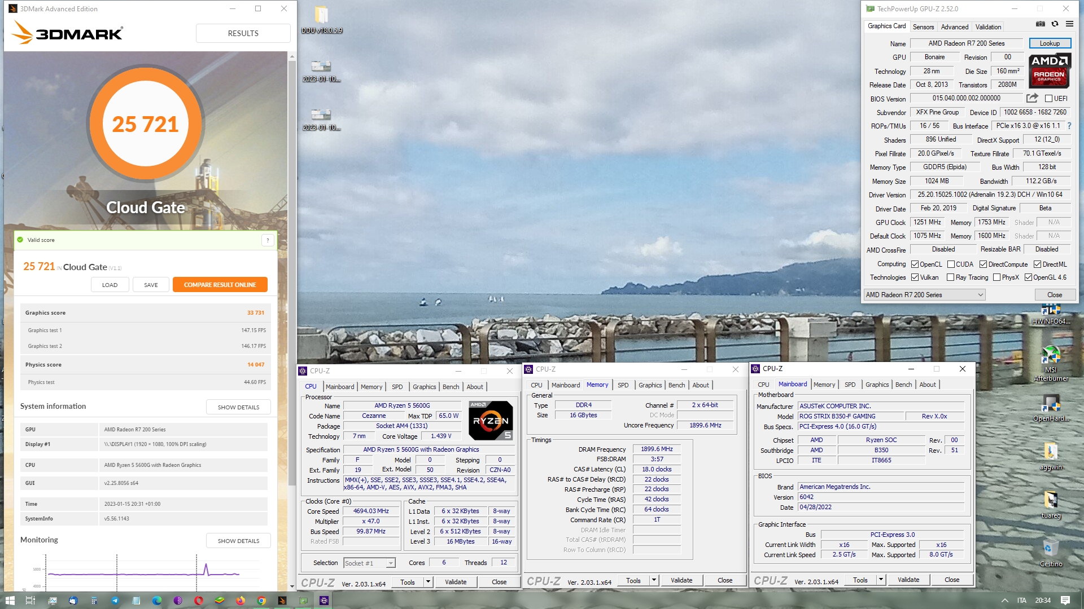Open Microsoft Edge from the taskbar
Viewport: 1084px width, 609px height.
point(157,601)
